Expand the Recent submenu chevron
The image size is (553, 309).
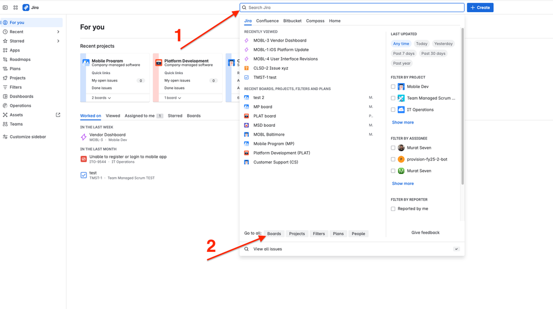coord(58,32)
